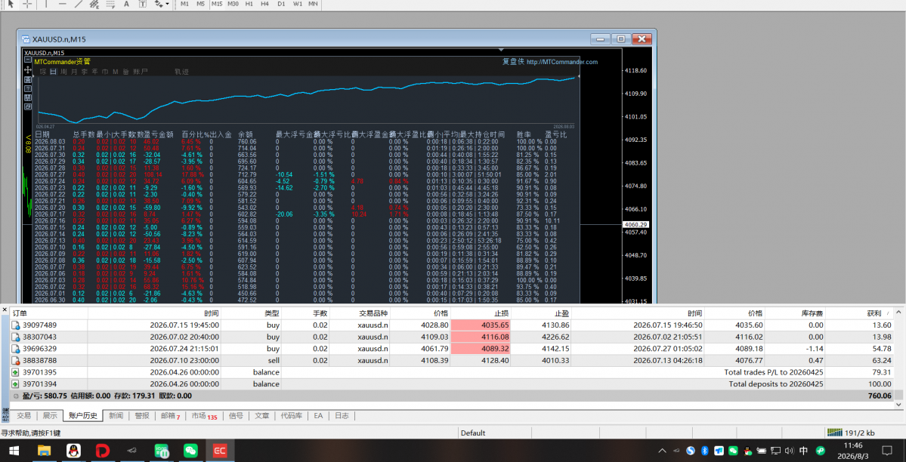Open the 交易 terminal tab
The width and height of the screenshot is (906, 462).
(23, 415)
